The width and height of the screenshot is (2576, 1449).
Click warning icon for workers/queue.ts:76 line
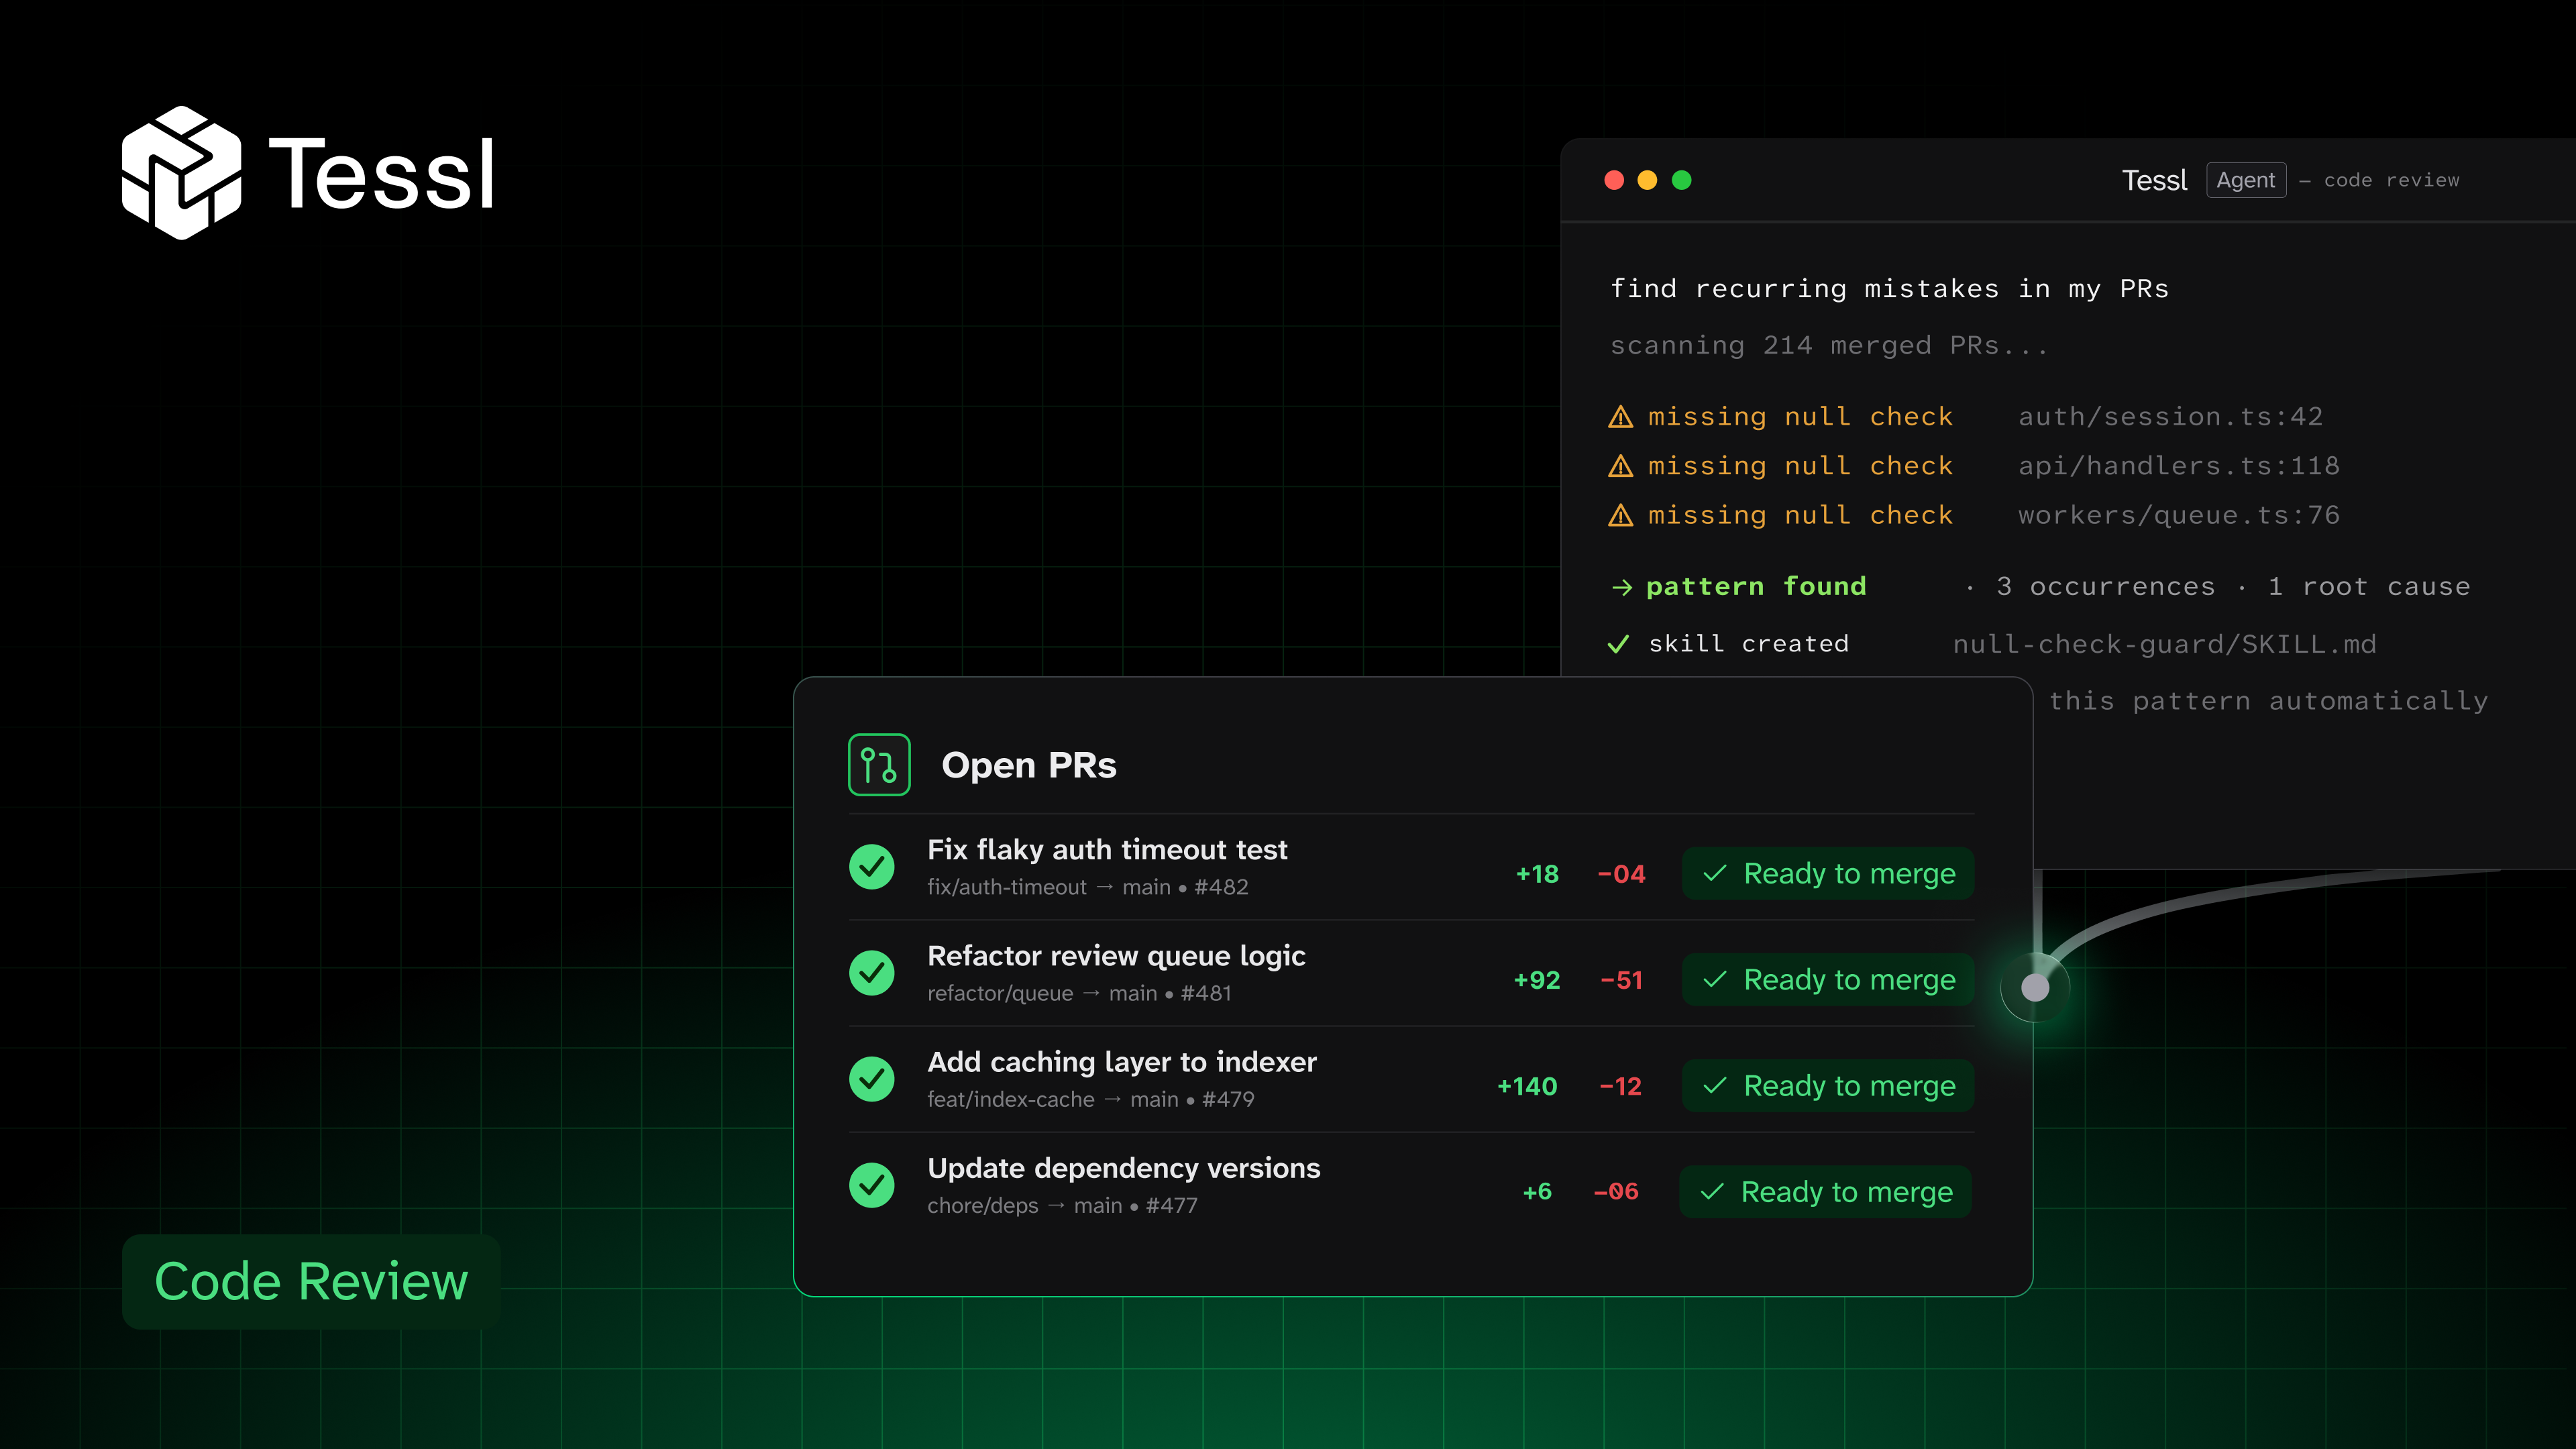tap(1620, 516)
